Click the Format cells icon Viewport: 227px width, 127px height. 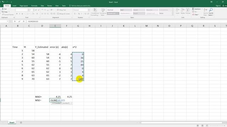(188, 11)
